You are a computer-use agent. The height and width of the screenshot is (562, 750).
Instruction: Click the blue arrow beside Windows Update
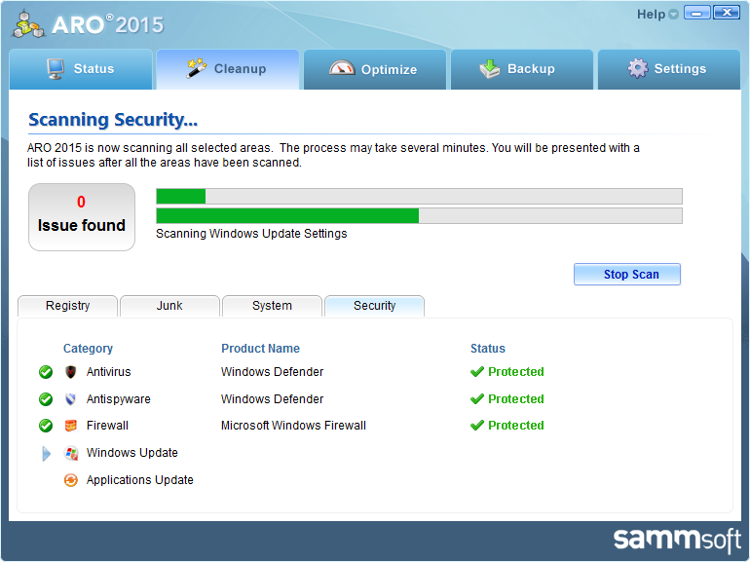click(x=46, y=453)
